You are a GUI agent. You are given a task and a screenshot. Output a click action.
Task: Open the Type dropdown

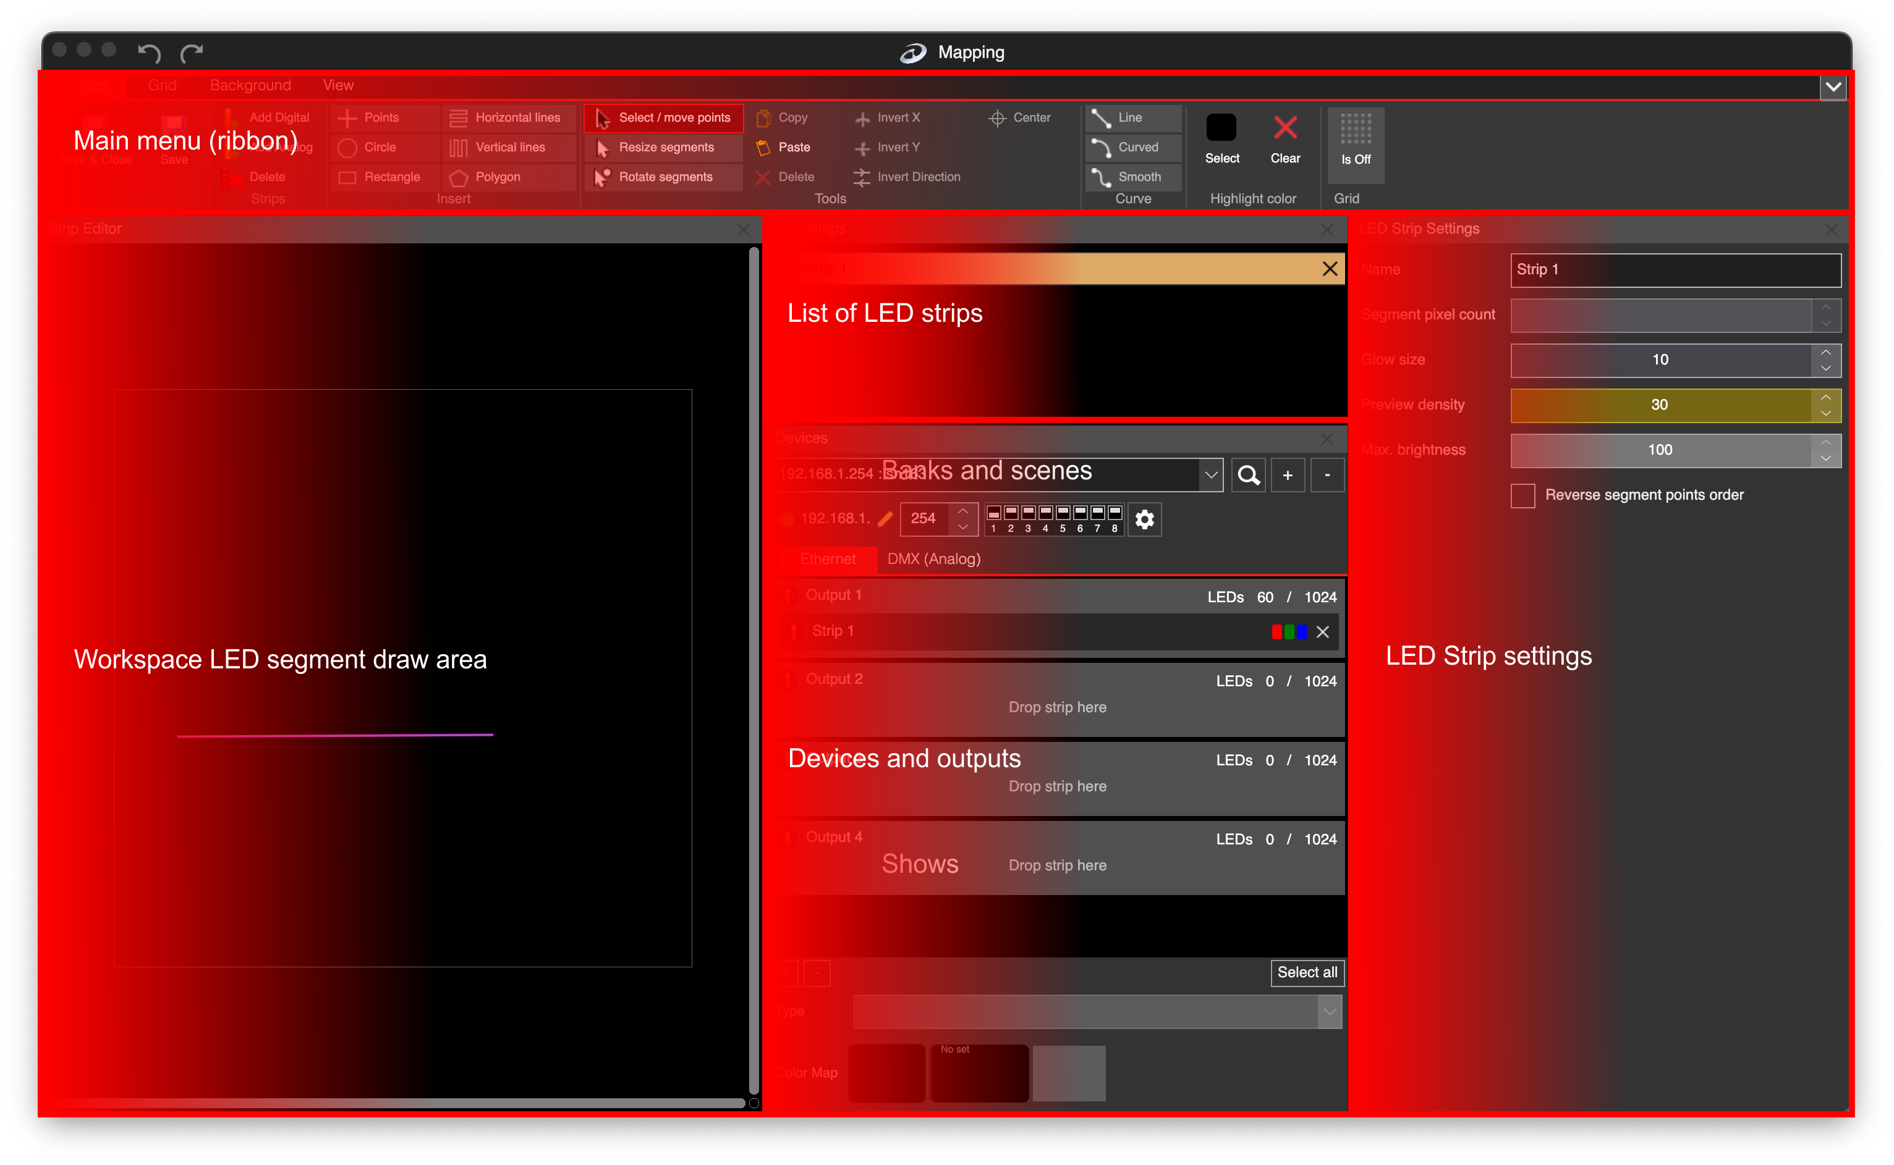point(1330,1012)
